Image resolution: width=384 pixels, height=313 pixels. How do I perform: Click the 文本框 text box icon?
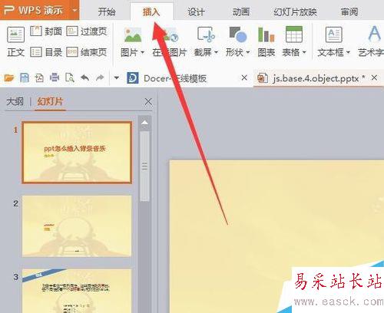tap(333, 35)
